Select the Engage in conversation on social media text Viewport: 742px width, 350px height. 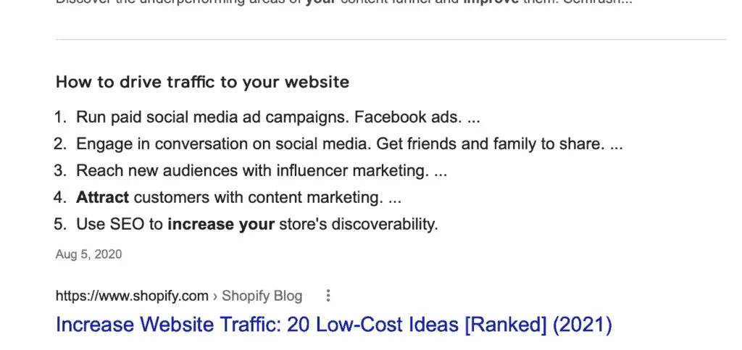pyautogui.click(x=224, y=143)
